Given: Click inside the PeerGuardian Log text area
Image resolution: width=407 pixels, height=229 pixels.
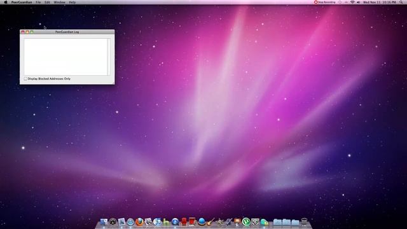Looking at the screenshot, I should [66, 57].
